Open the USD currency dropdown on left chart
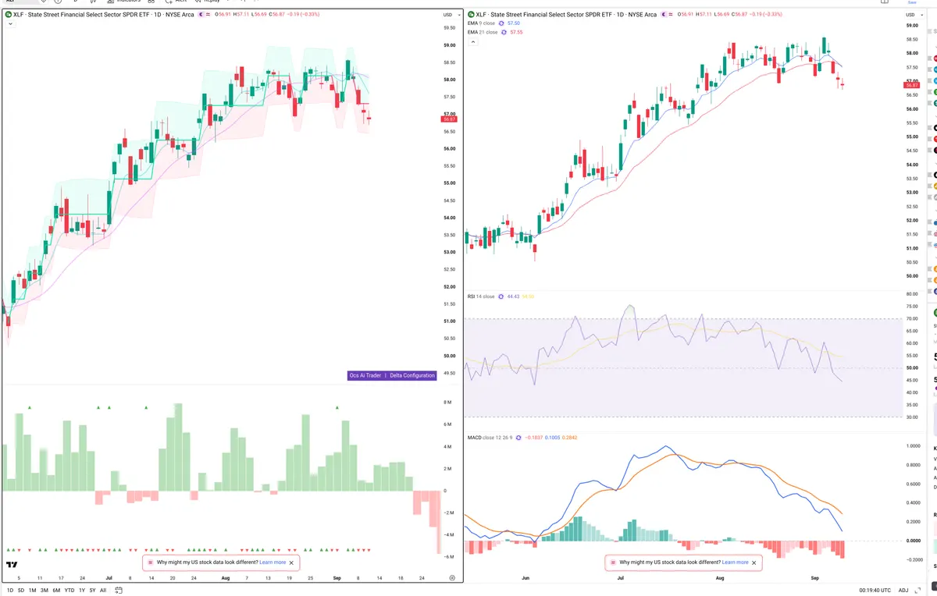937x596 pixels. pyautogui.click(x=451, y=15)
